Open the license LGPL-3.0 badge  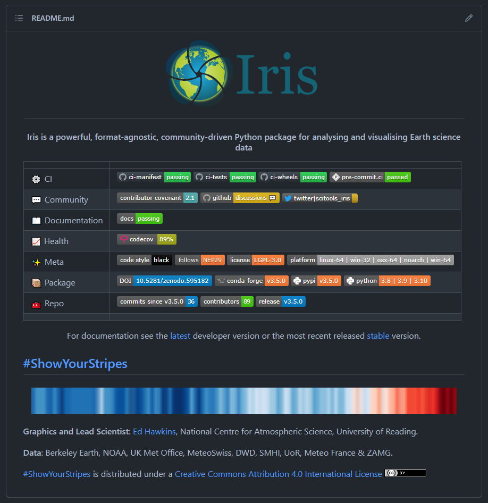(x=256, y=260)
